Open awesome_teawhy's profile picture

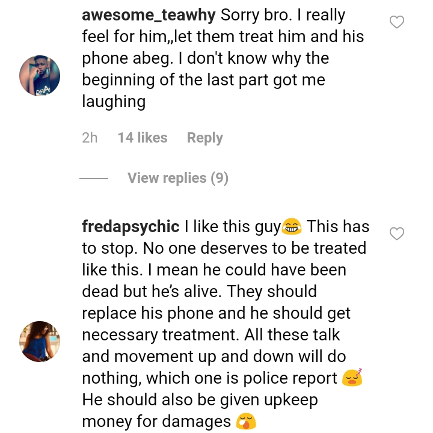click(40, 76)
